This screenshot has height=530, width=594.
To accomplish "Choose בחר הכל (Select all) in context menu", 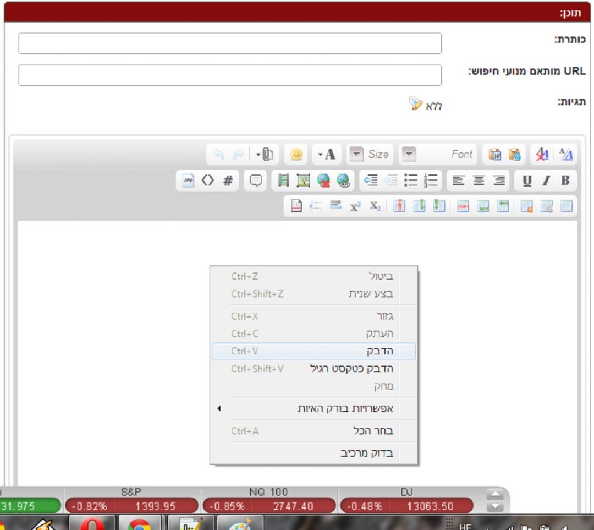I will point(313,431).
